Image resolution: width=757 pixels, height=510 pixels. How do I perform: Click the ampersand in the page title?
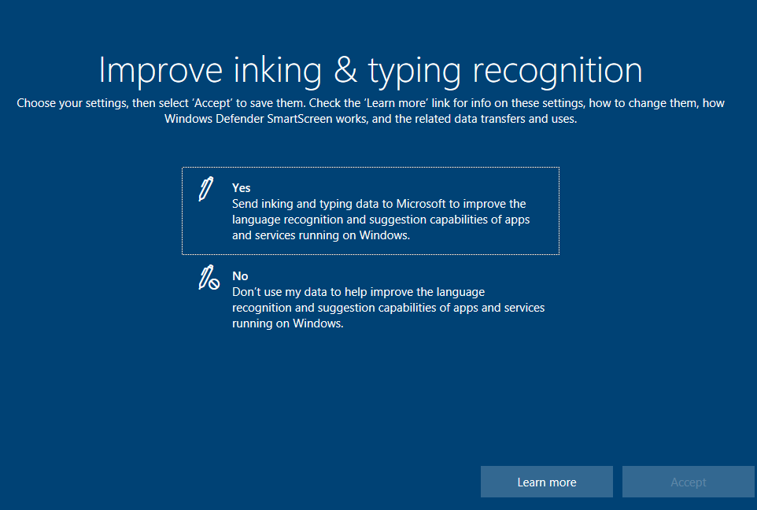[x=345, y=70]
